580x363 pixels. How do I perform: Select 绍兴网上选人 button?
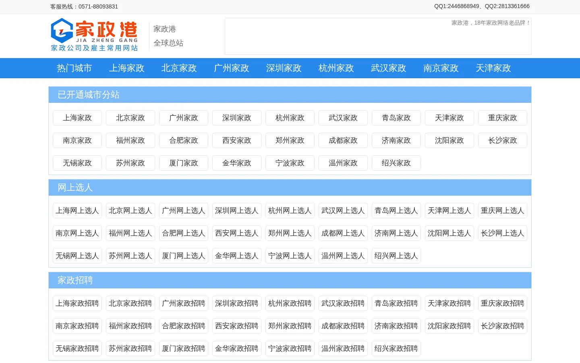point(396,256)
